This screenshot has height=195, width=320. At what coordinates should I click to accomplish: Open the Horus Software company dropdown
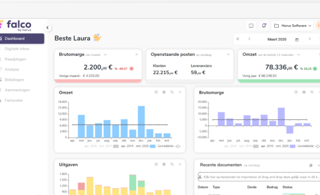tap(292, 26)
